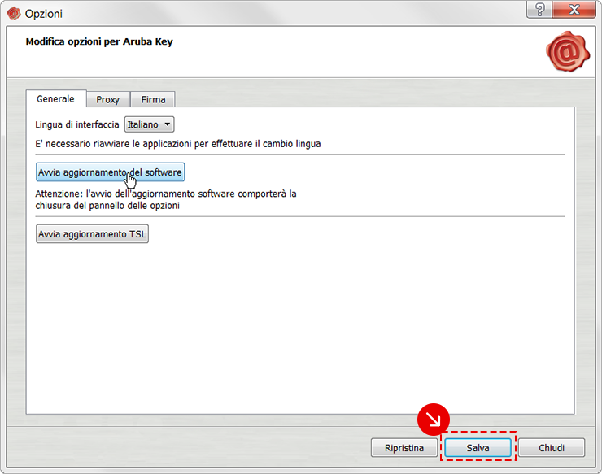Click the Aruba seal icon in title bar
Screen dimensions: 602x474
coord(14,13)
